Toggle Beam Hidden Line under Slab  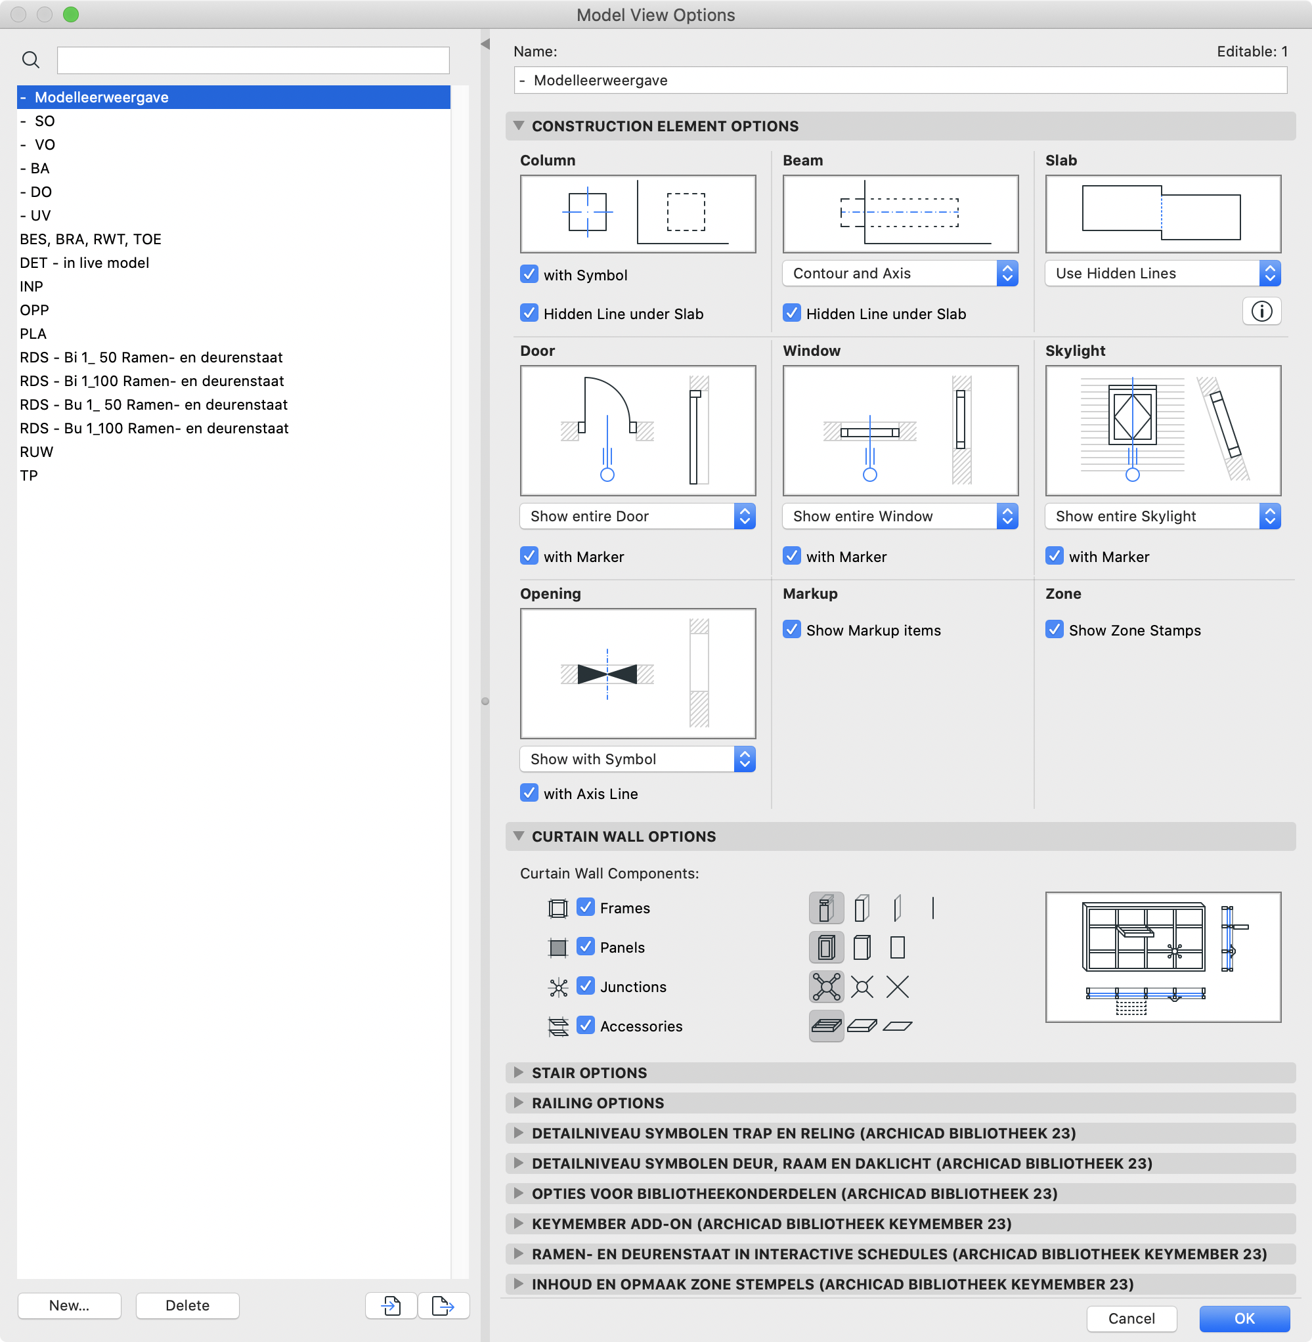792,313
